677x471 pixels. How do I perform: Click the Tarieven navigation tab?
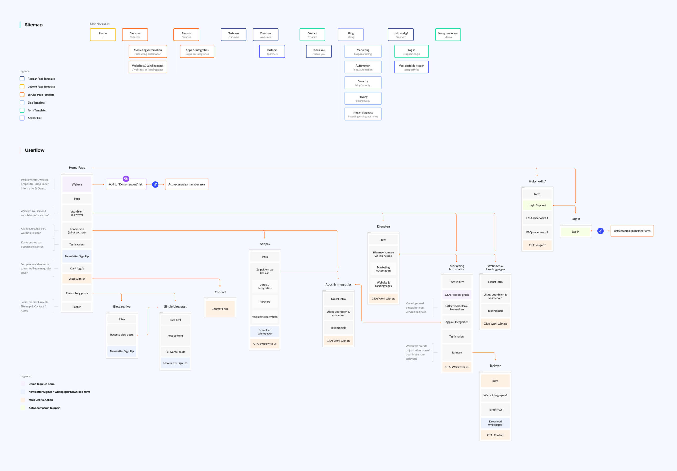coord(233,34)
